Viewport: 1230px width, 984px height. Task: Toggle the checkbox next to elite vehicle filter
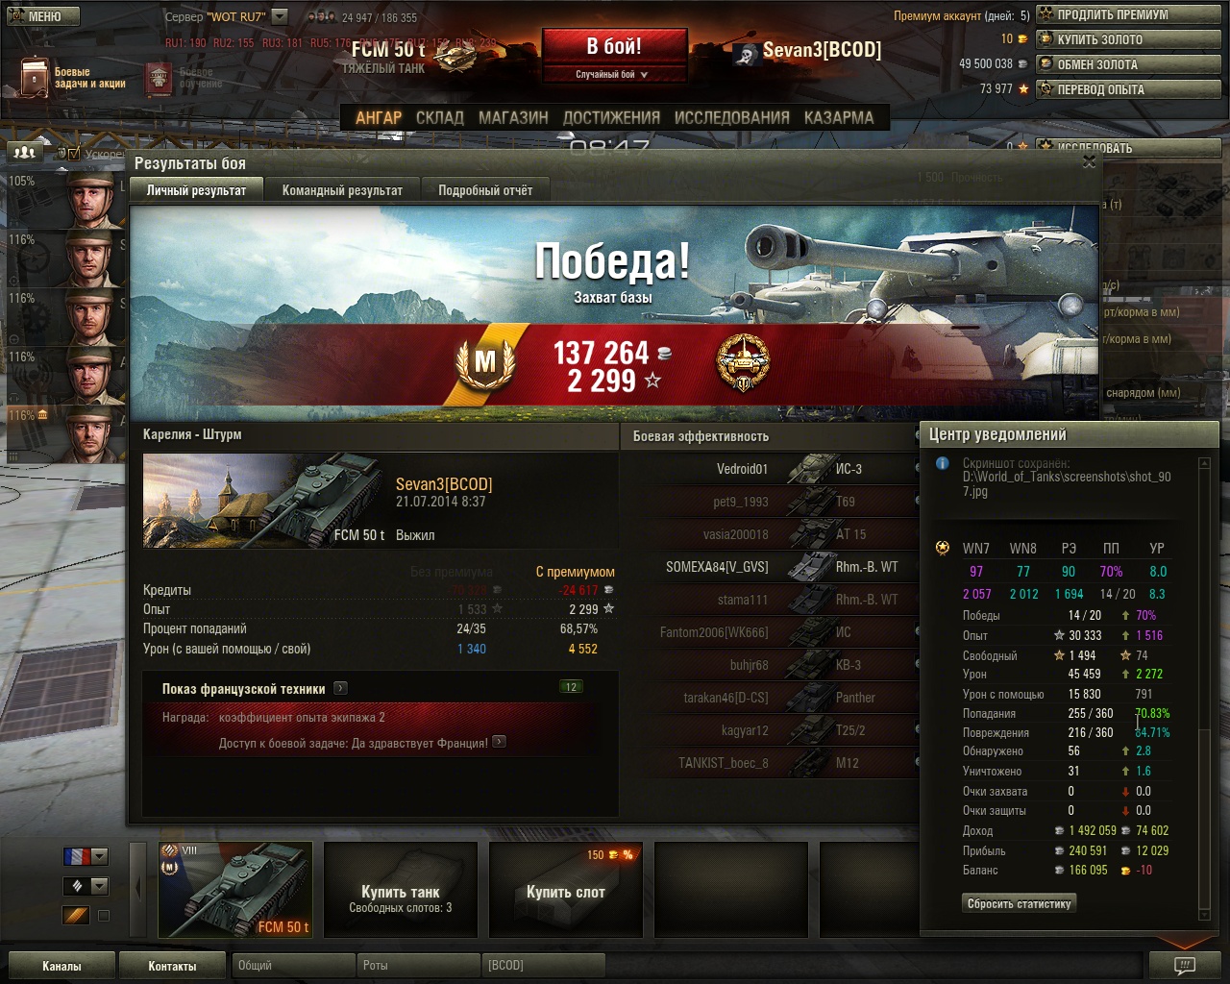click(x=104, y=916)
